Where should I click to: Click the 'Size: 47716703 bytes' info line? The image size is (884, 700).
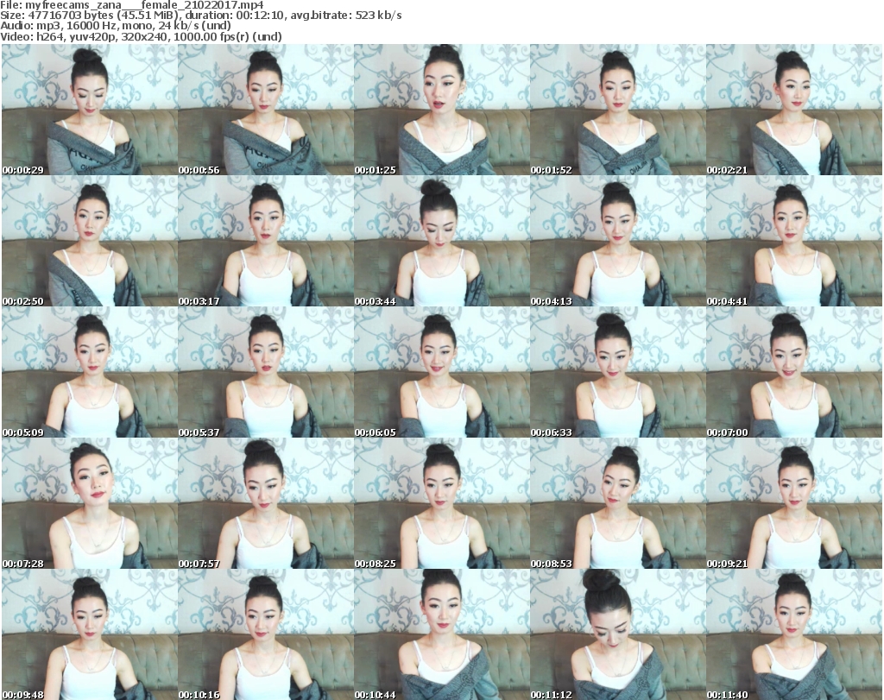pyautogui.click(x=200, y=16)
